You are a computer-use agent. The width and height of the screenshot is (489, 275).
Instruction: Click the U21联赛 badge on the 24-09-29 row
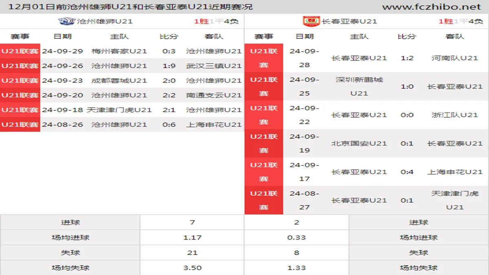20,51
